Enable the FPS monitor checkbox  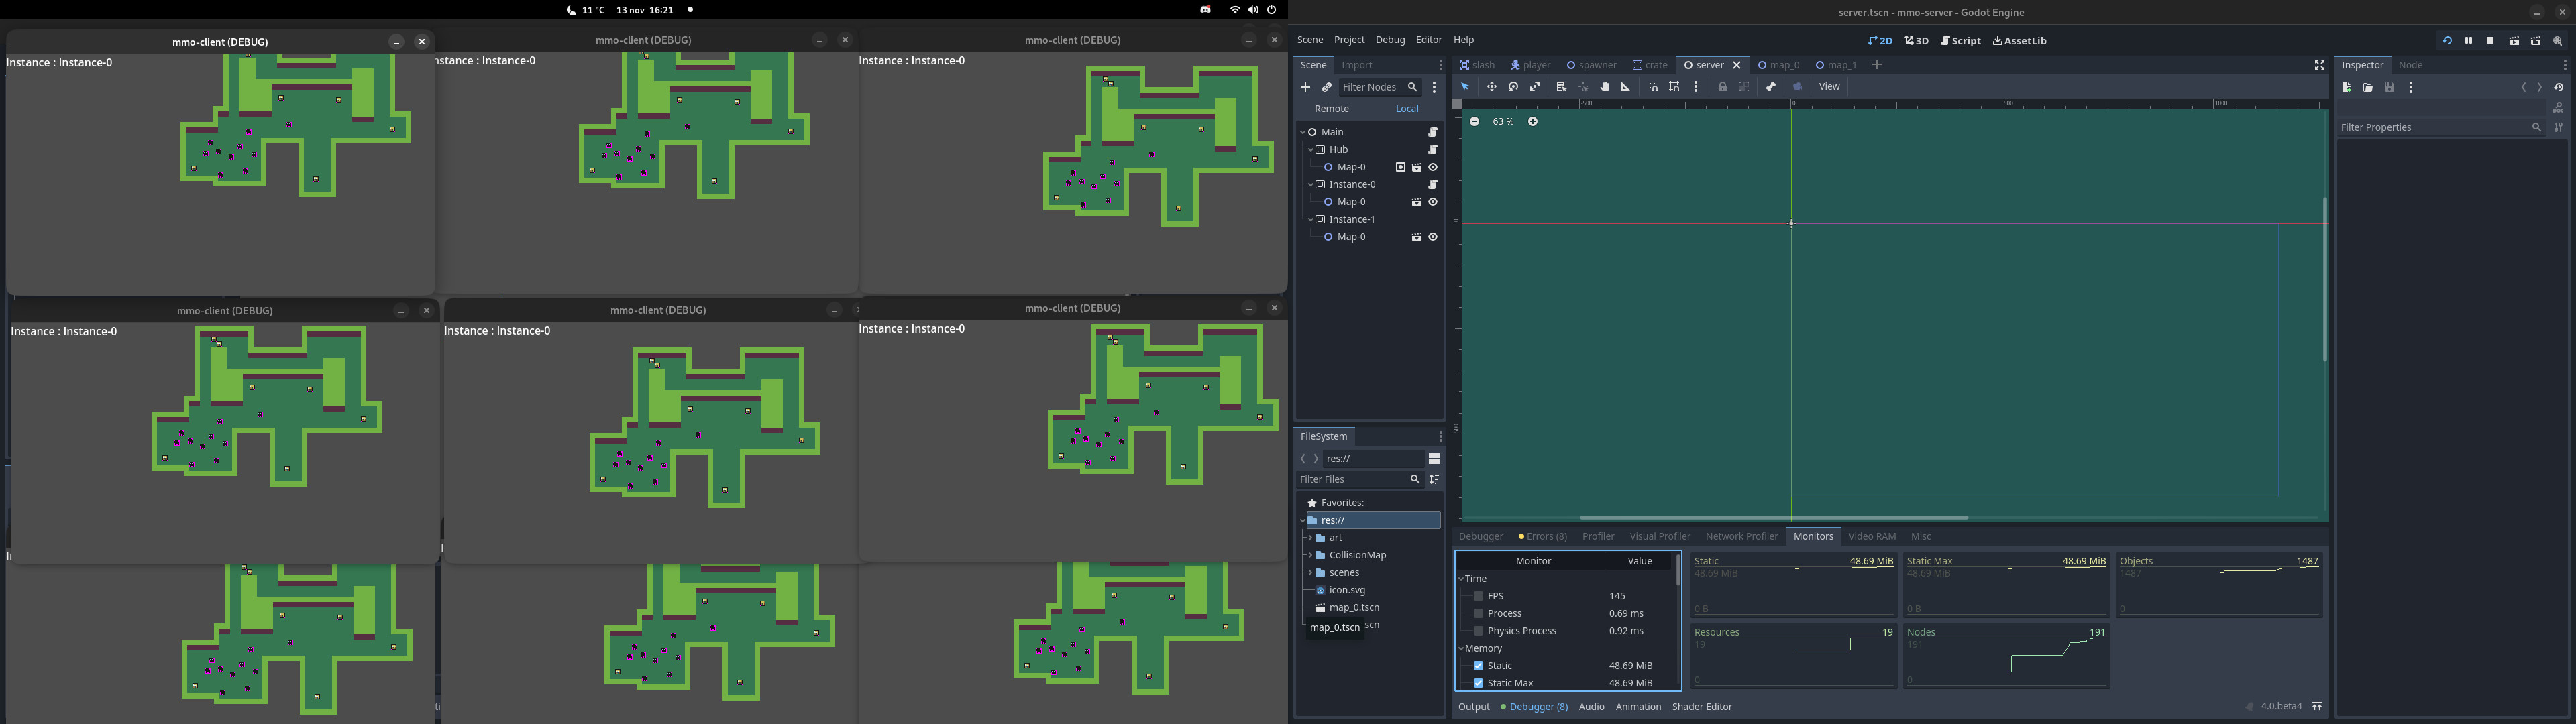[x=1478, y=596]
